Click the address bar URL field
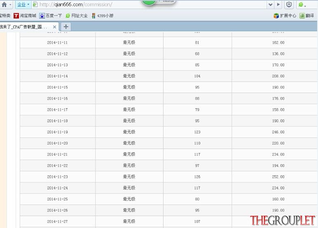This screenshot has width=318, height=228. click(150, 5)
